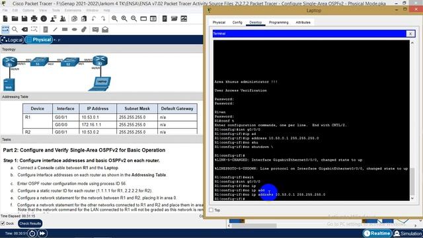Open the Edit menu
The height and width of the screenshot is (238, 423).
15,11
